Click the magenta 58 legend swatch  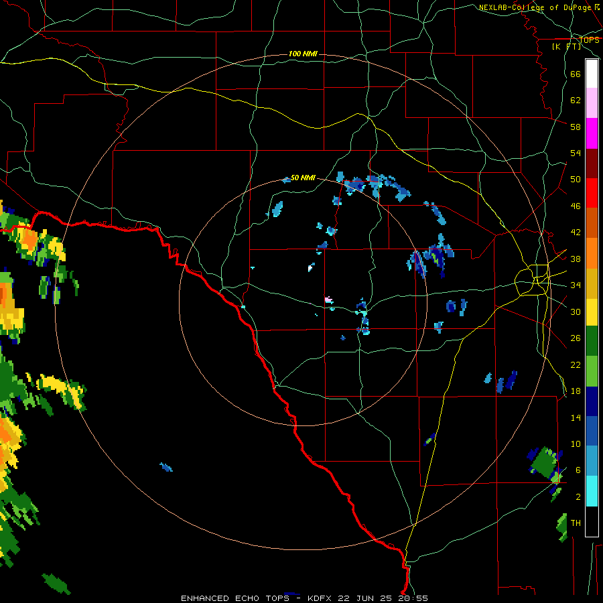pyautogui.click(x=592, y=133)
